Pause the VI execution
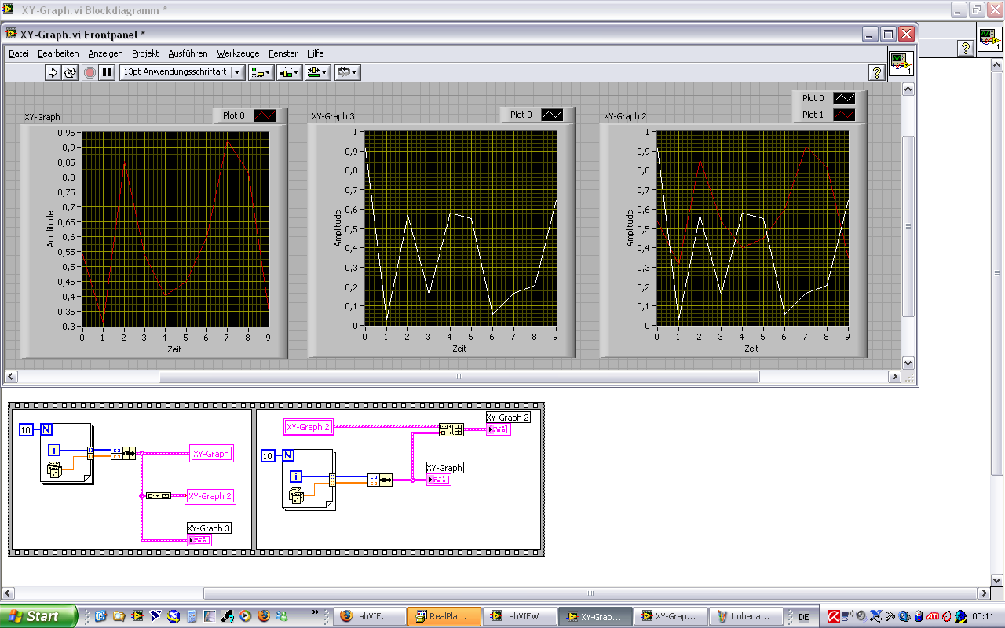 107,72
